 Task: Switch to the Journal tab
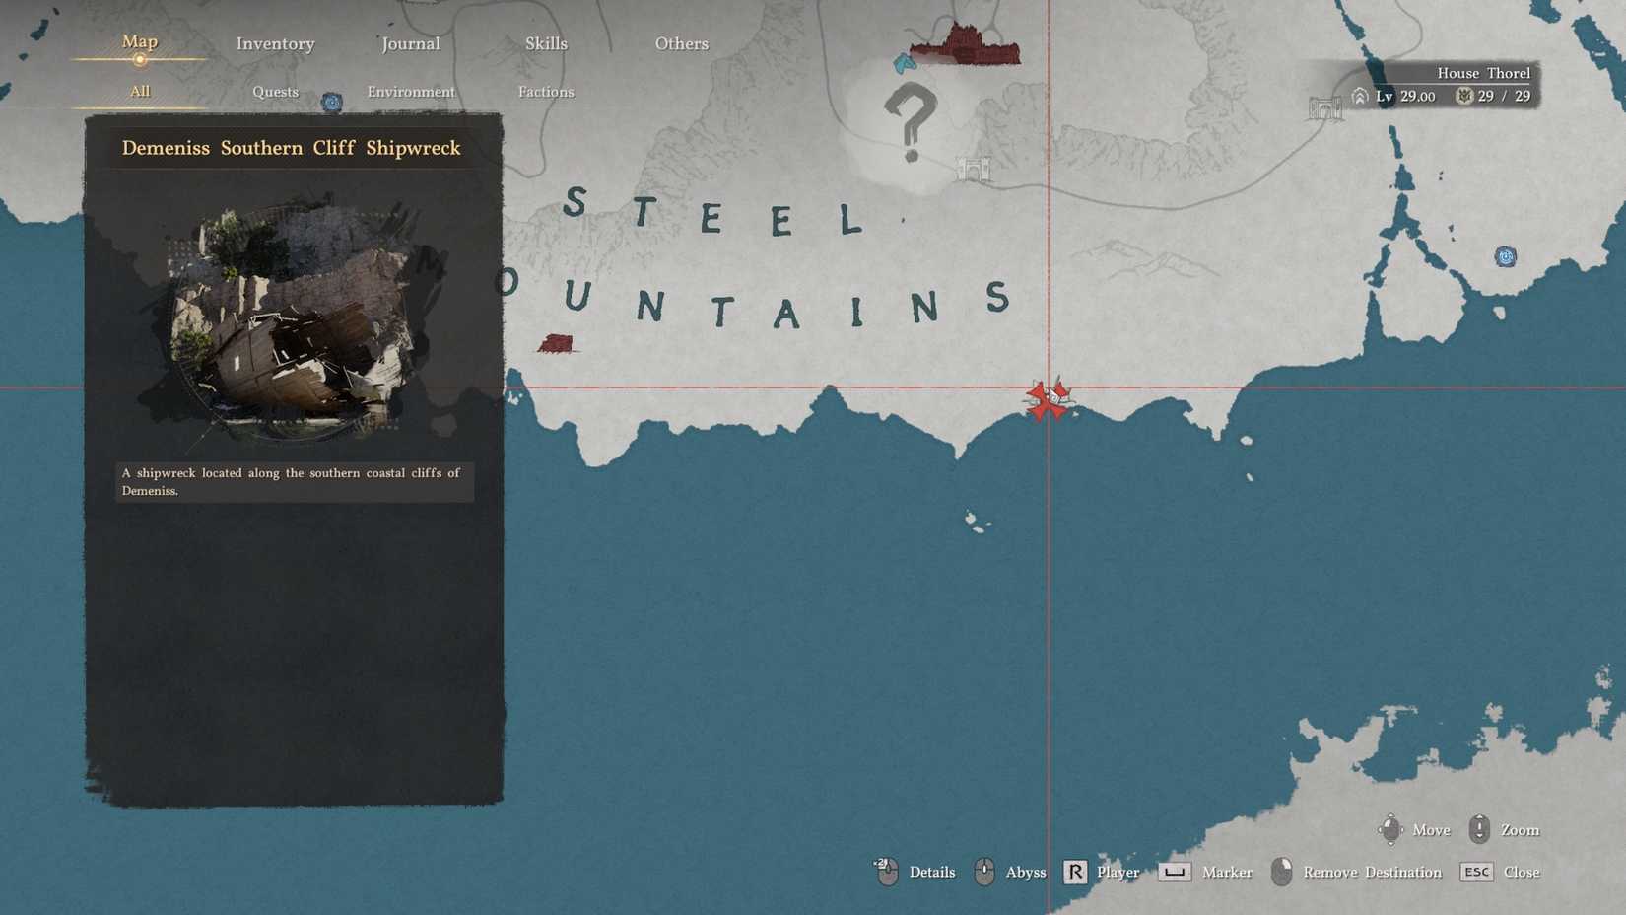click(410, 43)
